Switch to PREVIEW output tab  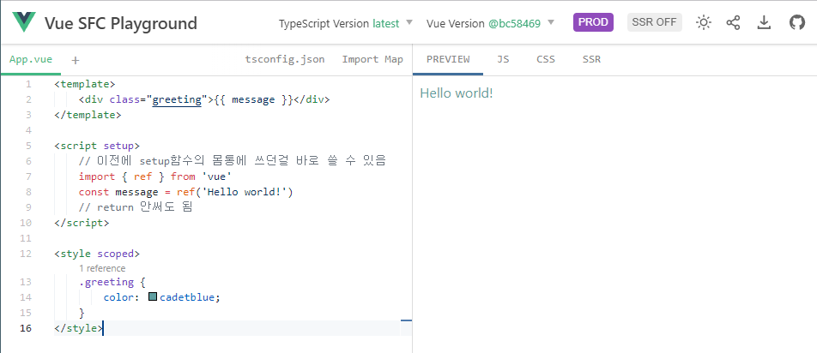coord(448,59)
